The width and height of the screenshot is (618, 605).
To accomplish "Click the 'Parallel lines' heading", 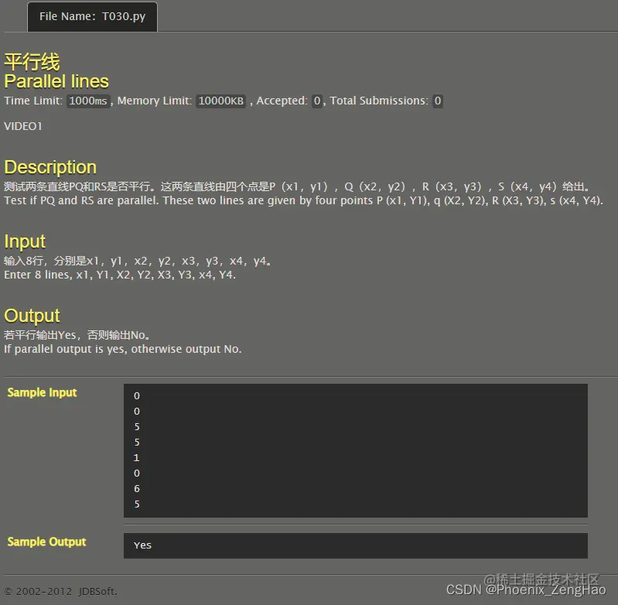I will (x=56, y=81).
